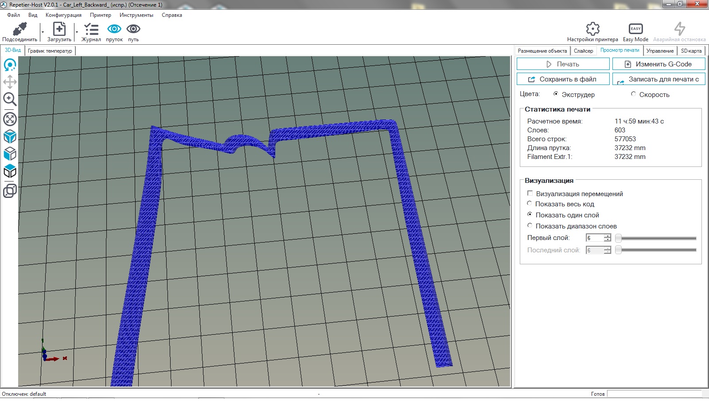Expand dropdown arrow beside Load button
The width and height of the screenshot is (709, 402).
click(x=77, y=32)
